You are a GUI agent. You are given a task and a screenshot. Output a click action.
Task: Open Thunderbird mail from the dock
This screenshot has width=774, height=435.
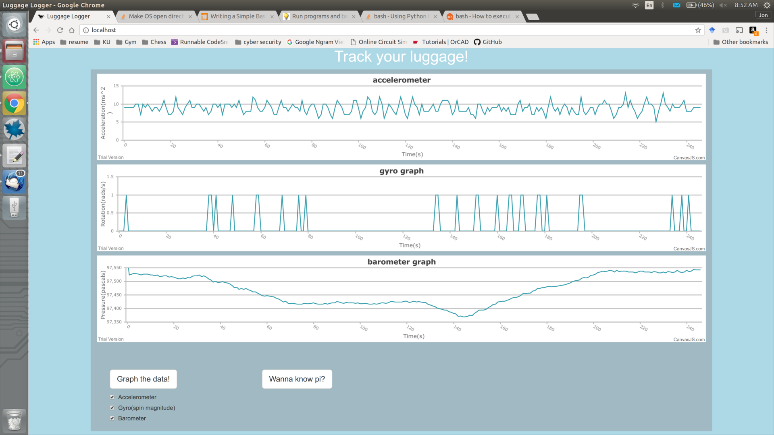(x=14, y=182)
